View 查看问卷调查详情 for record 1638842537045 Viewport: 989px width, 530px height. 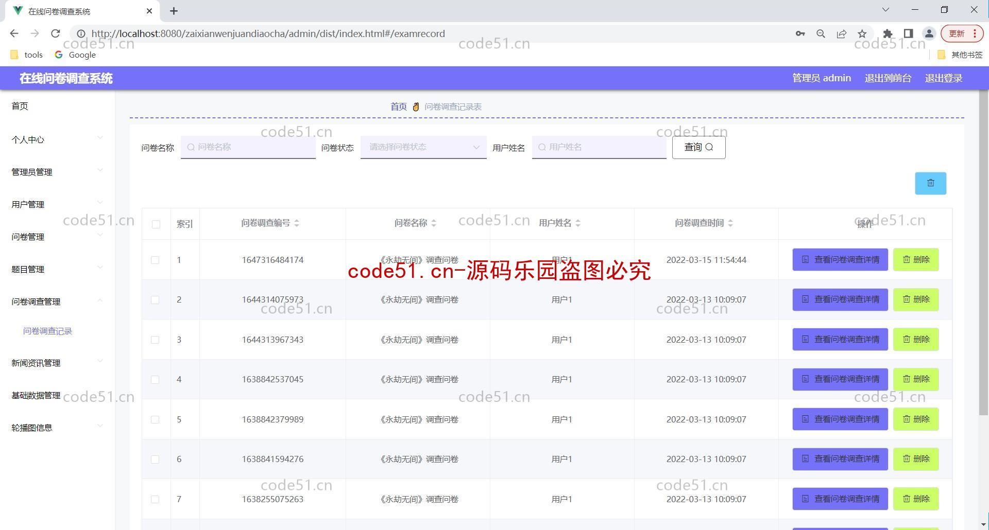pyautogui.click(x=840, y=379)
